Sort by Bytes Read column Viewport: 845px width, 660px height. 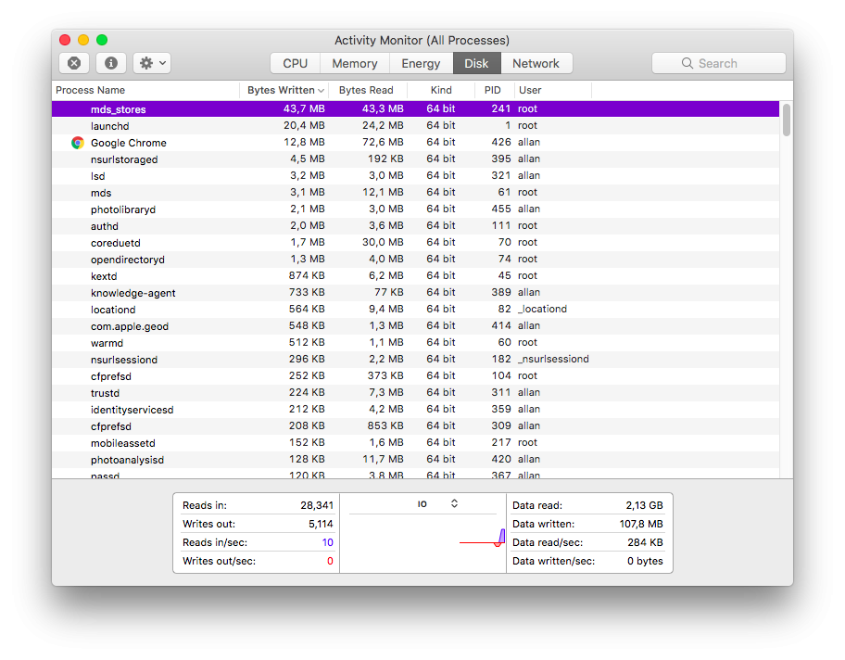coord(368,90)
